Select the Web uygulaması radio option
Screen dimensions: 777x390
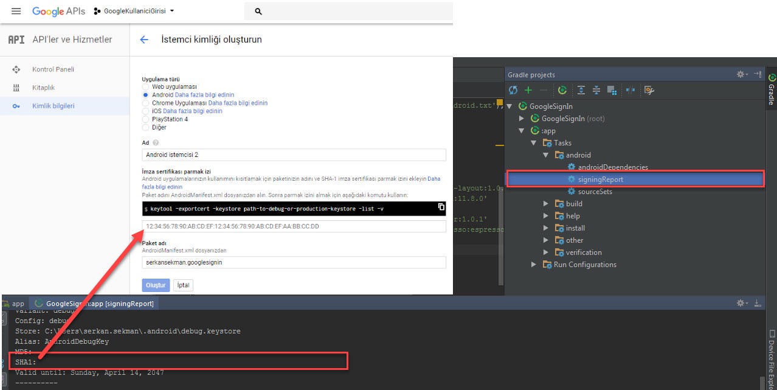145,87
